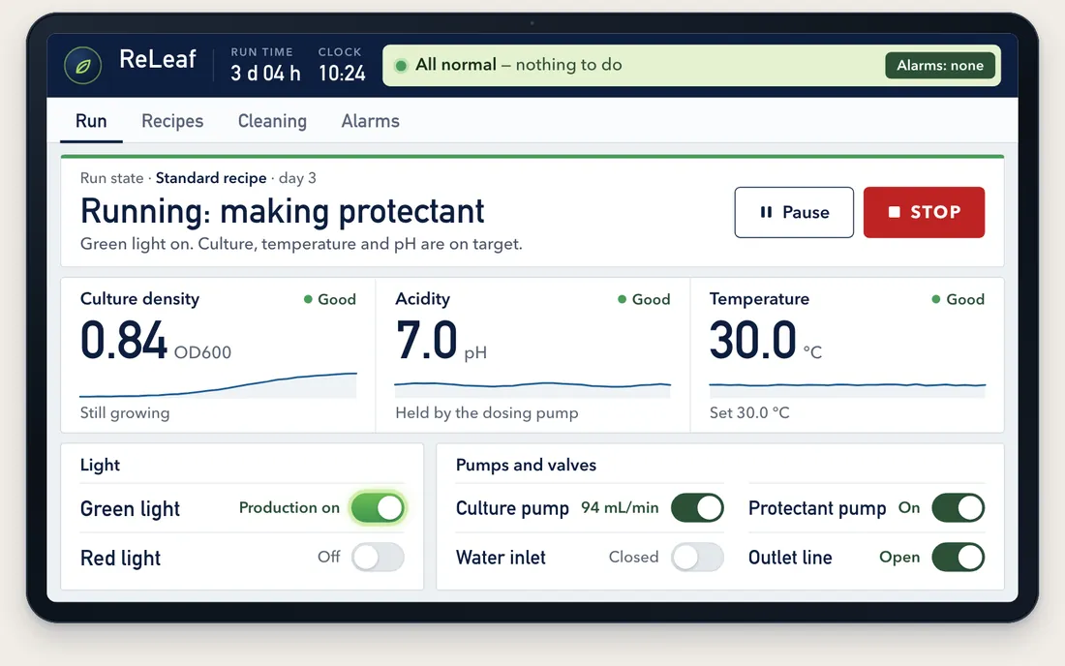Open the Water inlet toggle

697,558
